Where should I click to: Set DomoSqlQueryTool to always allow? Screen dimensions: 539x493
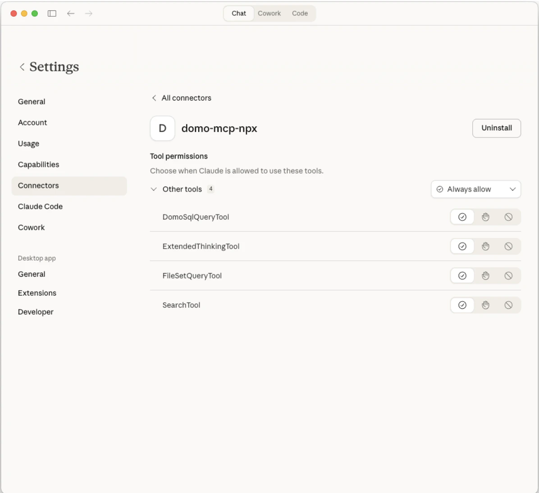pos(462,217)
